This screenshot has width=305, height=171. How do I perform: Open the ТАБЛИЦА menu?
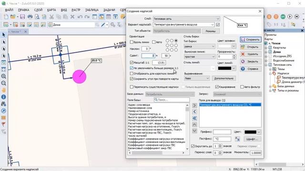tap(91, 10)
